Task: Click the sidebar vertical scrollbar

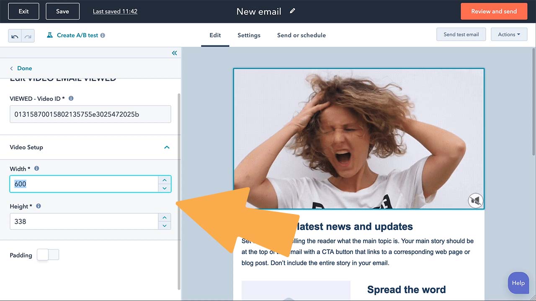Action: click(179, 191)
